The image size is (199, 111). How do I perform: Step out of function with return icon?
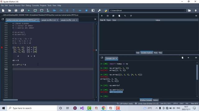click(x=74, y=10)
